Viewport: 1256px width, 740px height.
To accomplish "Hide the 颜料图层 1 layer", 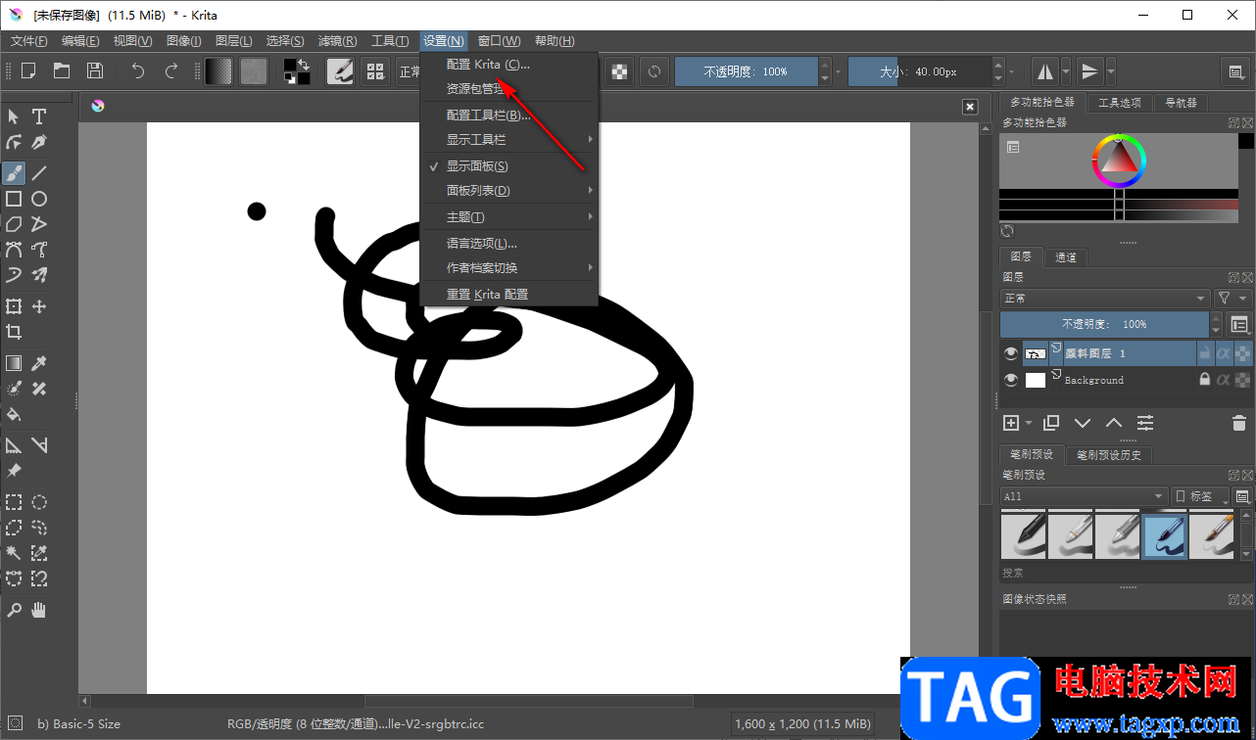I will [1011, 353].
